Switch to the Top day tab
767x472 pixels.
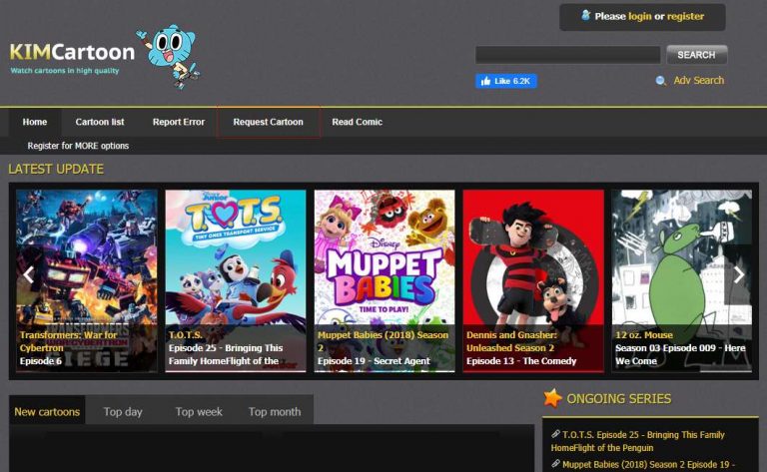[x=123, y=412]
